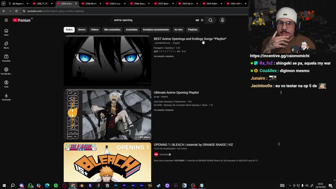Image resolution: width=336 pixels, height=189 pixels.
Task: Click the Soul Eater playlist thumbnail
Action: click(107, 115)
